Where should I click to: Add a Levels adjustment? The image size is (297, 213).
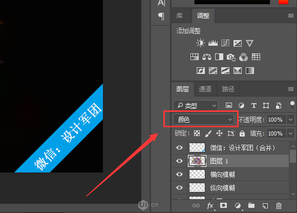click(x=213, y=43)
